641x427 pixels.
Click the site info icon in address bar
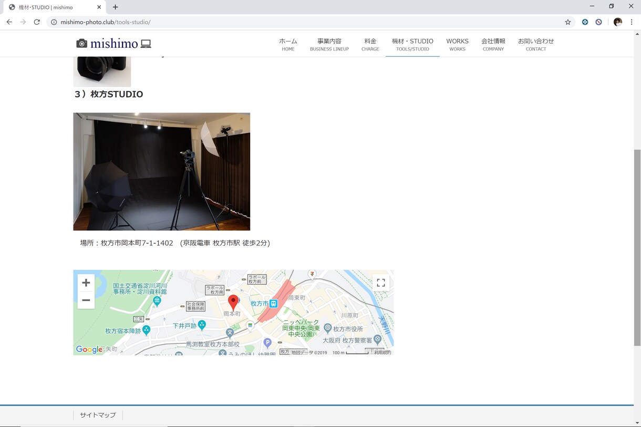[x=54, y=22]
